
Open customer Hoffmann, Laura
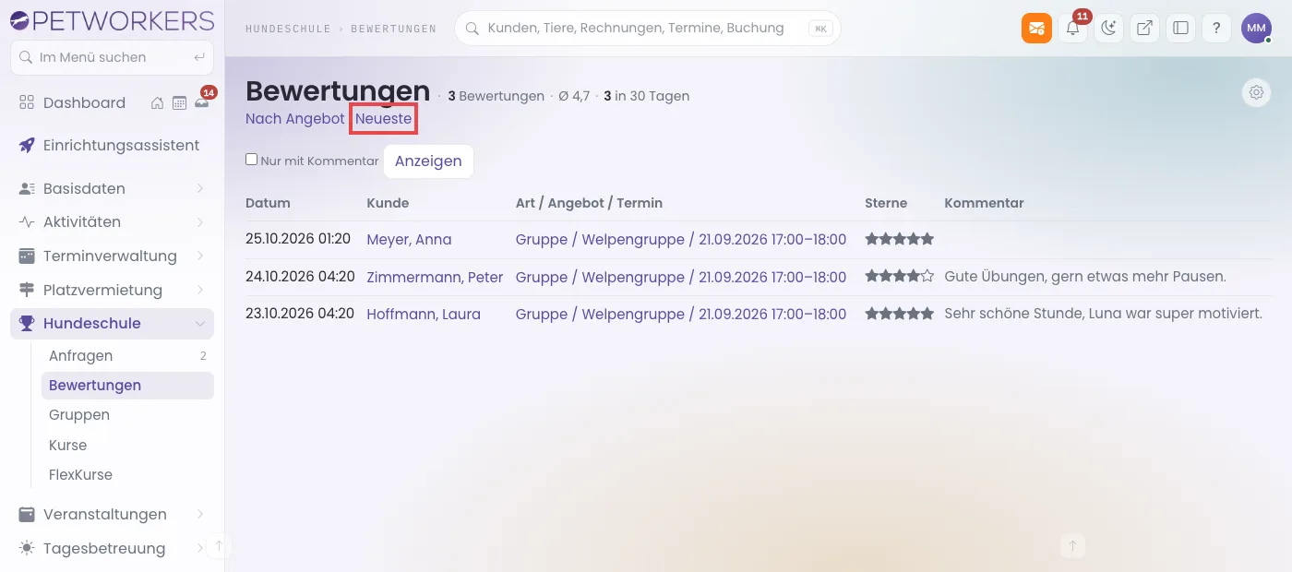click(424, 314)
